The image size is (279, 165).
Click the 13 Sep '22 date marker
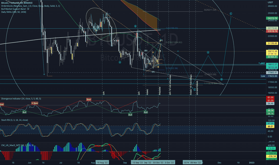point(137,163)
